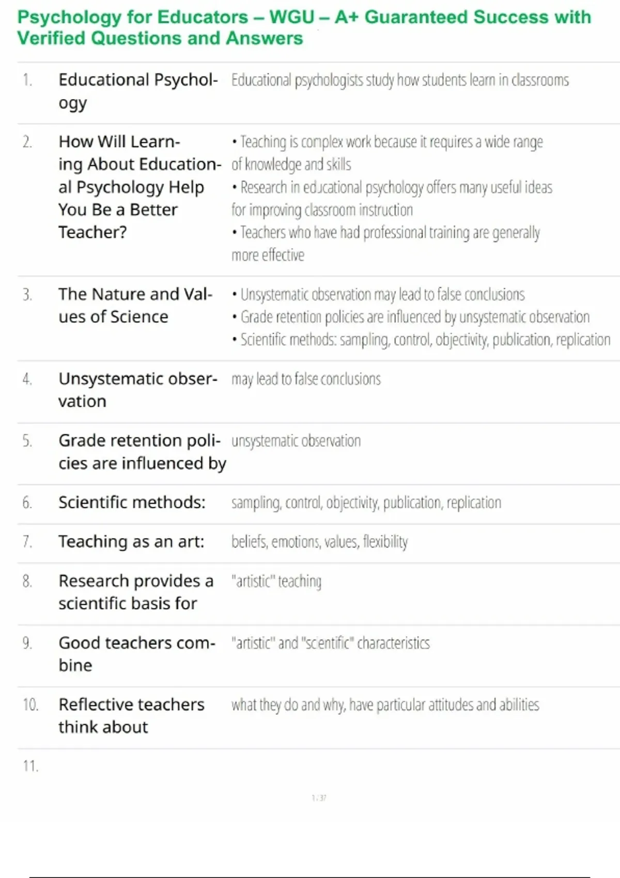The image size is (620, 878).
Task: Select the "How Will Learning About Educational Psychology" term
Action: click(x=138, y=186)
